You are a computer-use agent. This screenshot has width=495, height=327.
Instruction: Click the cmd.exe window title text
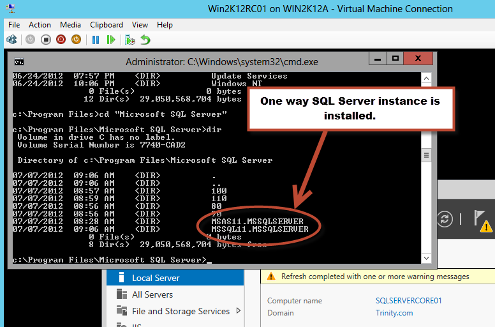pos(221,61)
